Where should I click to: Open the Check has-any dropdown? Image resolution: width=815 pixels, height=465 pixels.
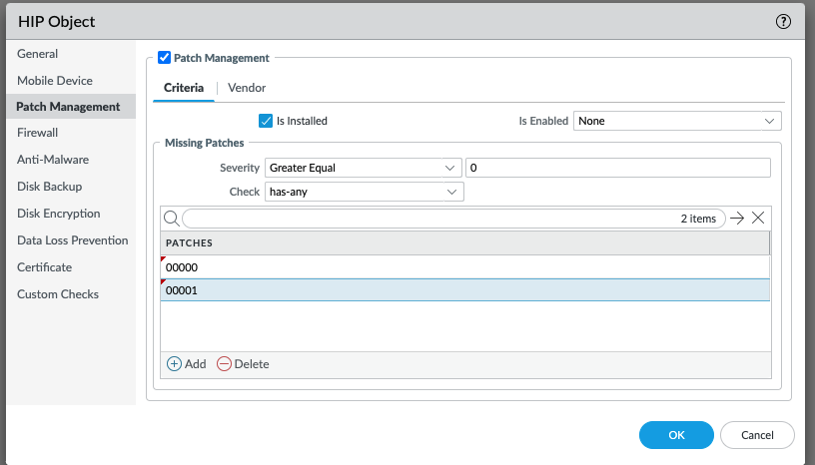click(x=364, y=192)
